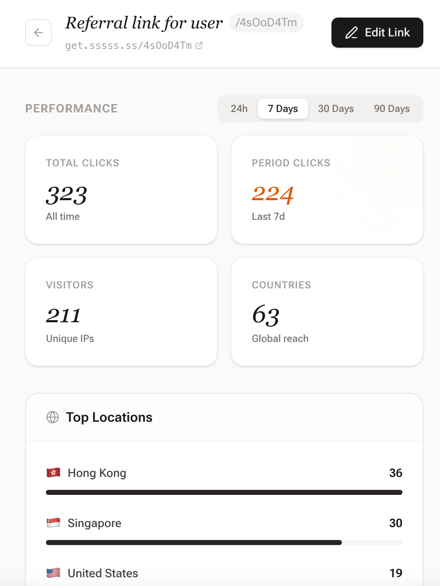The height and width of the screenshot is (586, 440).
Task: Click the back arrow icon
Action: (38, 33)
